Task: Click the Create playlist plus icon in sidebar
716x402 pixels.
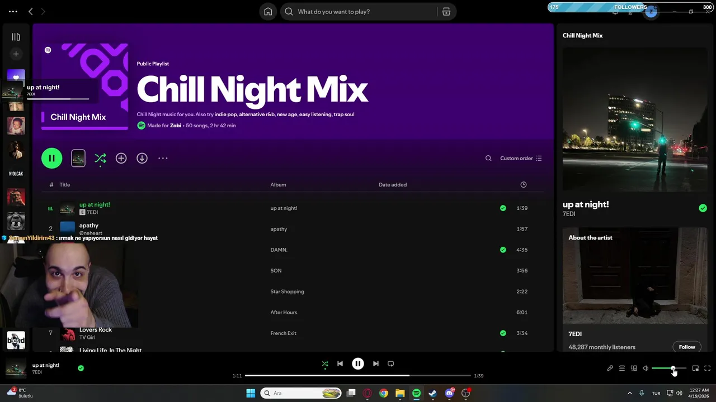Action: [x=16, y=54]
